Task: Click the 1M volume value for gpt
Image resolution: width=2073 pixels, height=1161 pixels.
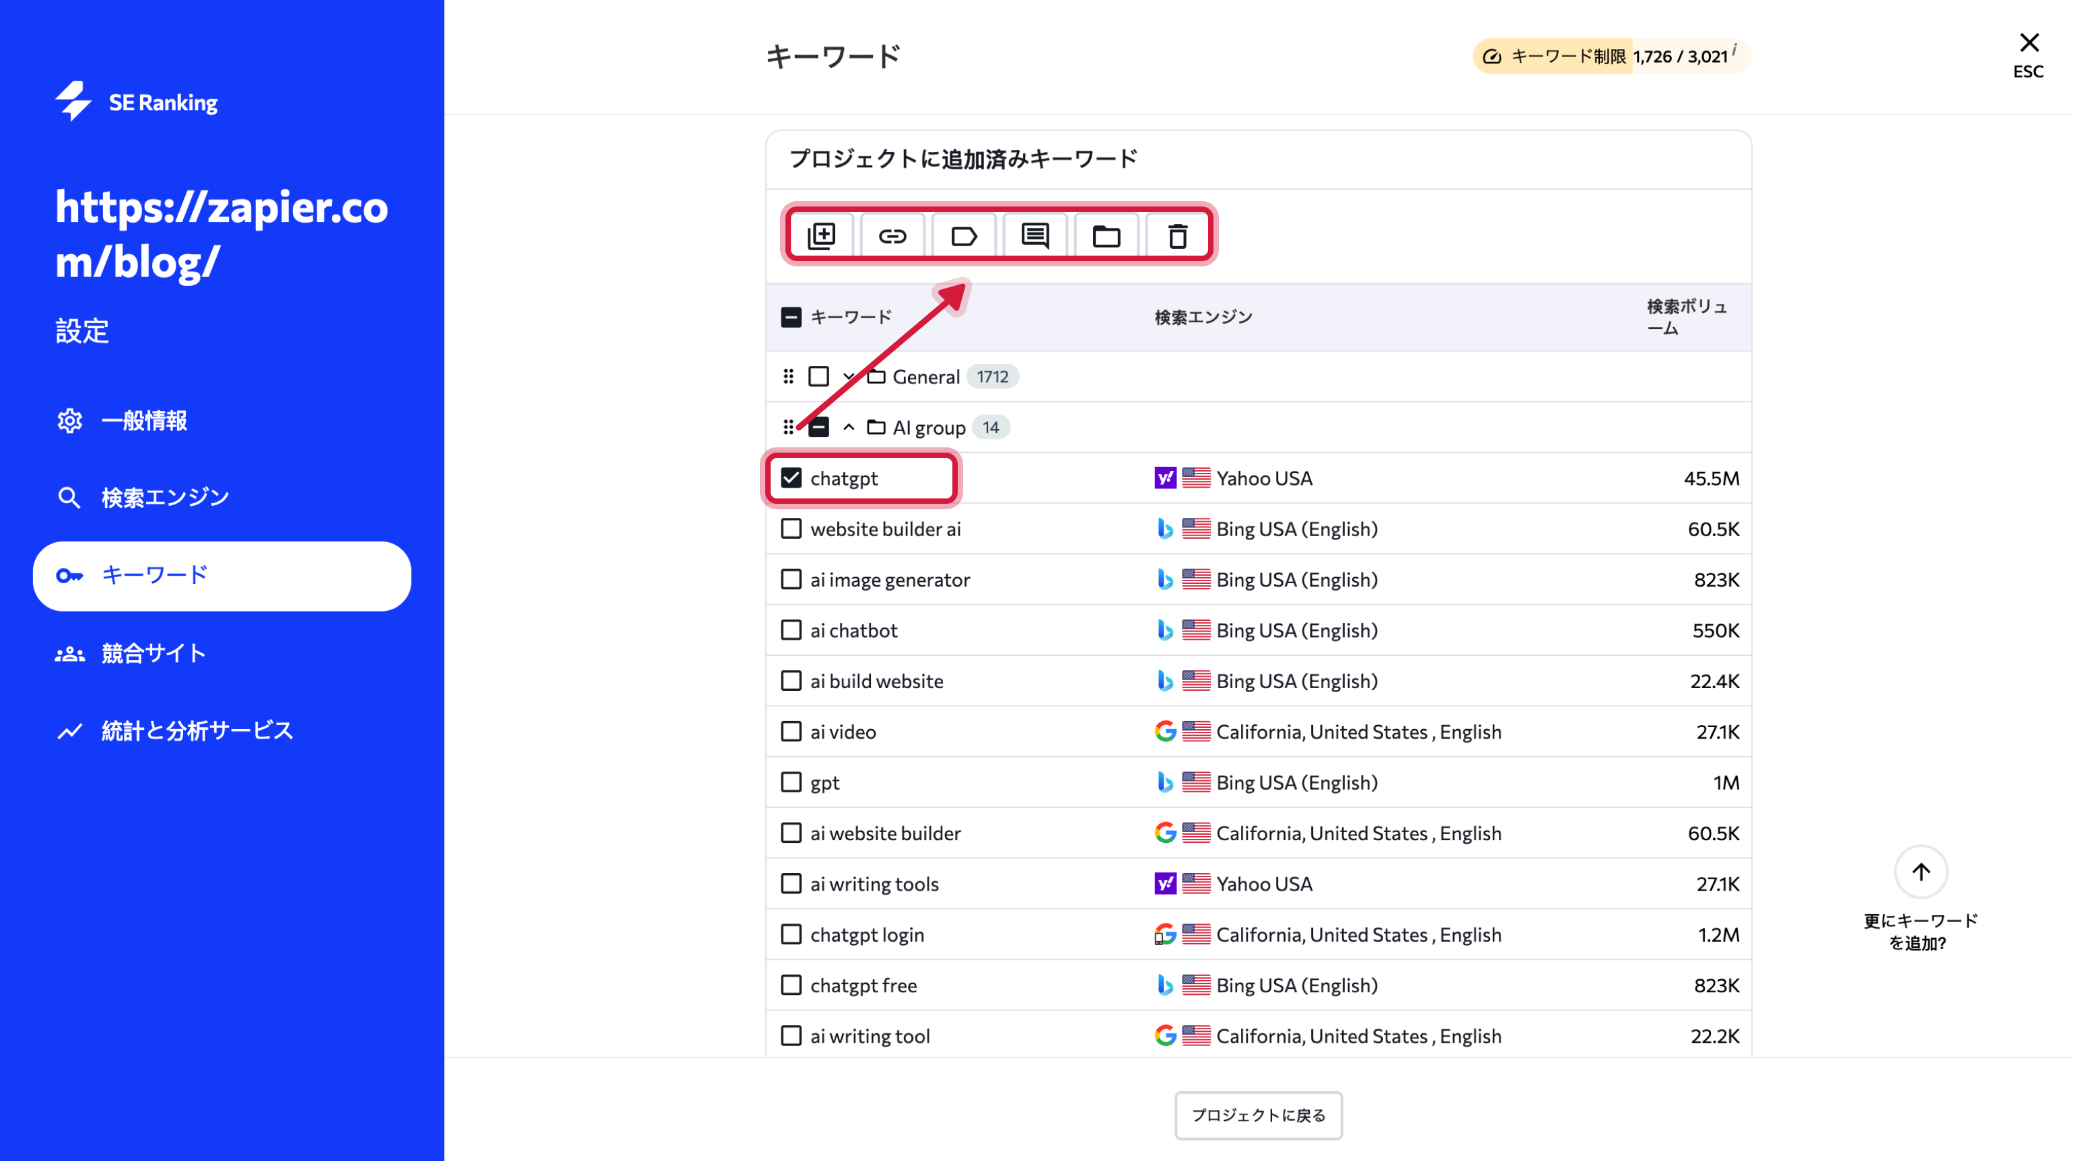Action: click(x=1725, y=782)
